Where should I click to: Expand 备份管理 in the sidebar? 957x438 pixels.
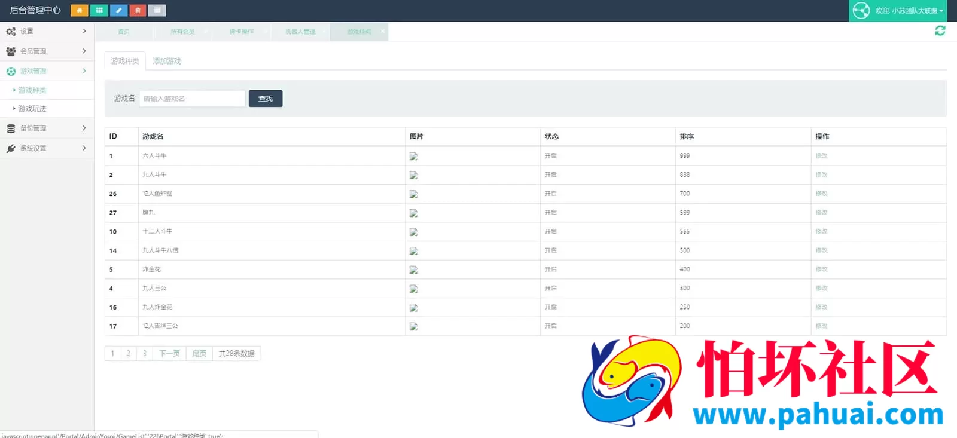[47, 128]
